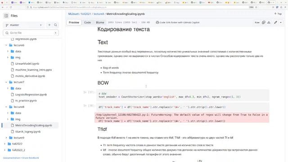This screenshot has height=162, width=288.
Task: Edit file with pencil icon
Action: [x=275, y=22]
